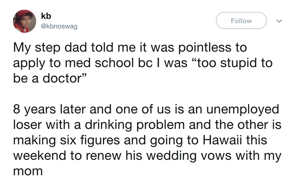
Task: Open the kb display name profile
Action: 47,15
